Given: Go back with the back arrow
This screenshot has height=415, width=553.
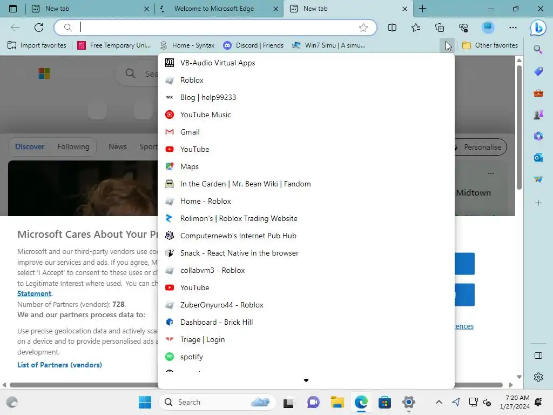Looking at the screenshot, I should click(15, 28).
